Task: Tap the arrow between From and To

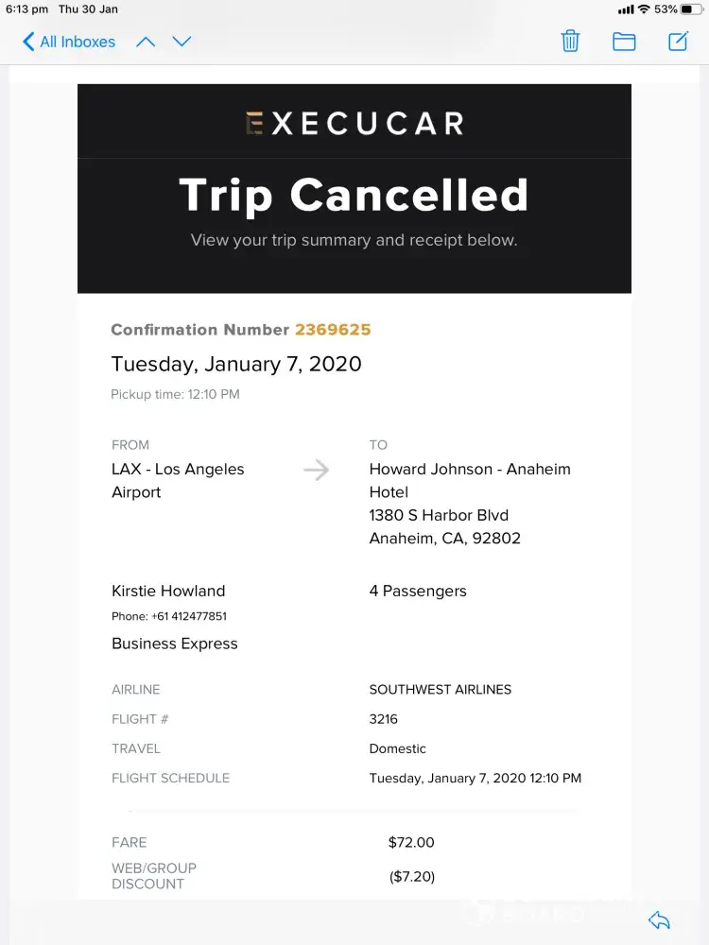Action: (317, 470)
